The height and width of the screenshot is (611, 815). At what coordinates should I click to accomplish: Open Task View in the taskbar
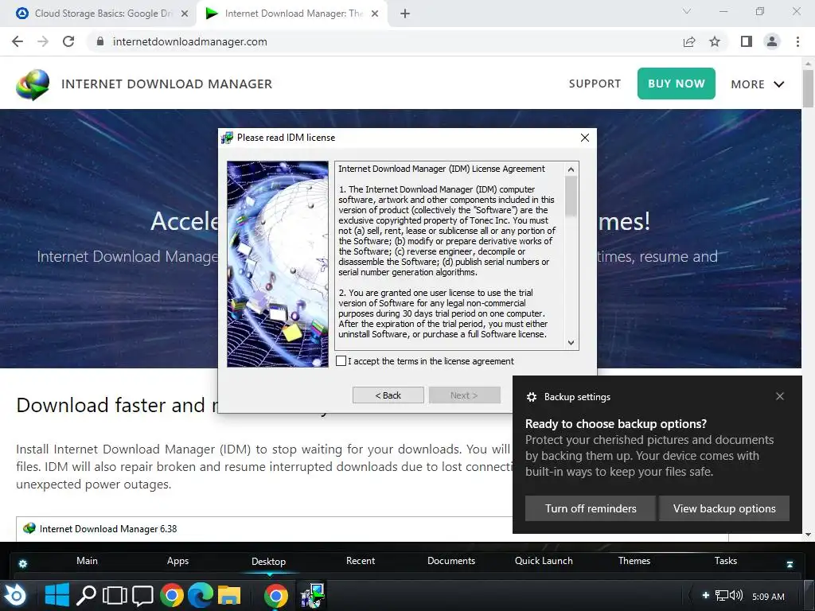coord(115,595)
